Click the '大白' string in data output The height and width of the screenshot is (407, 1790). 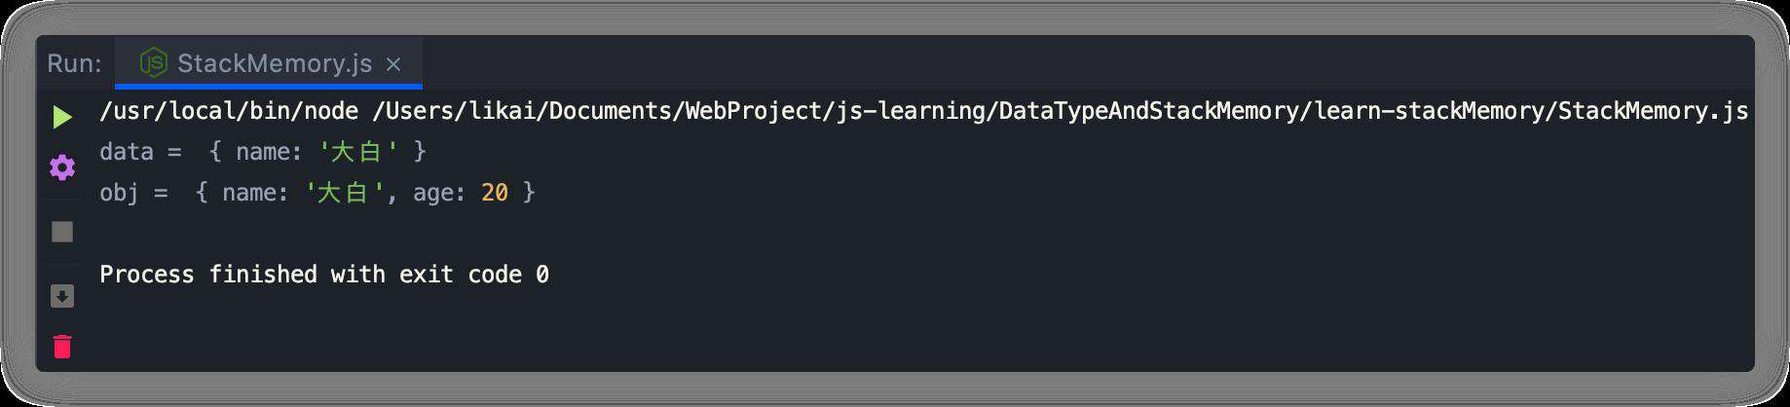[357, 152]
